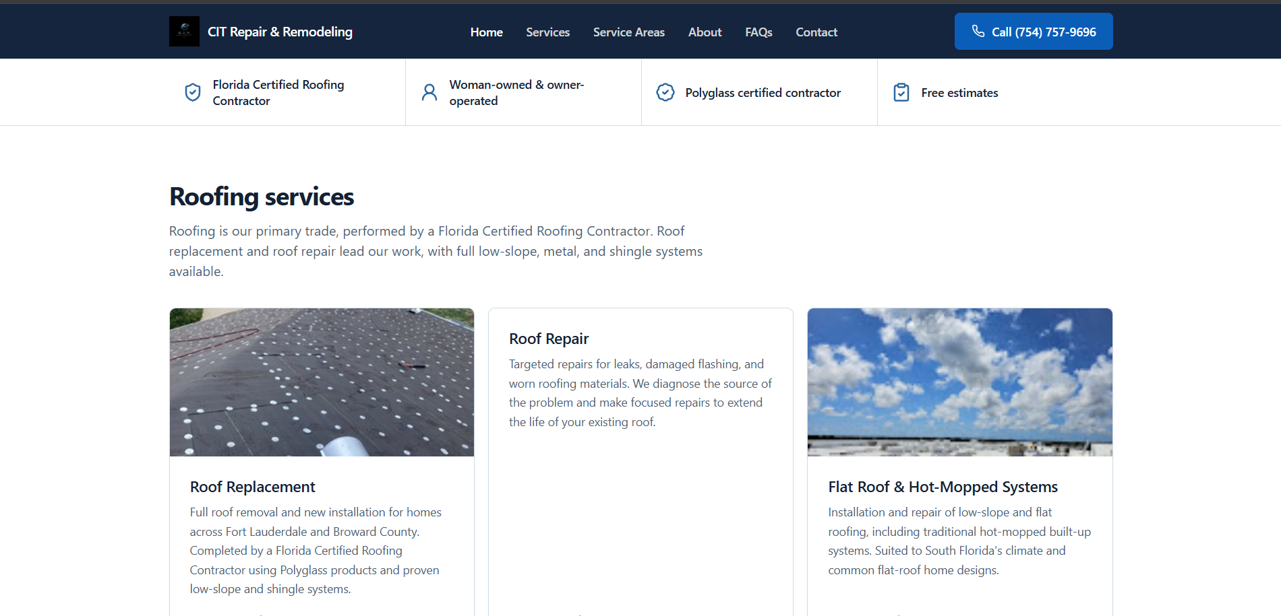Click the clipboard icon beside Free estimates
The width and height of the screenshot is (1281, 616).
pyautogui.click(x=901, y=92)
